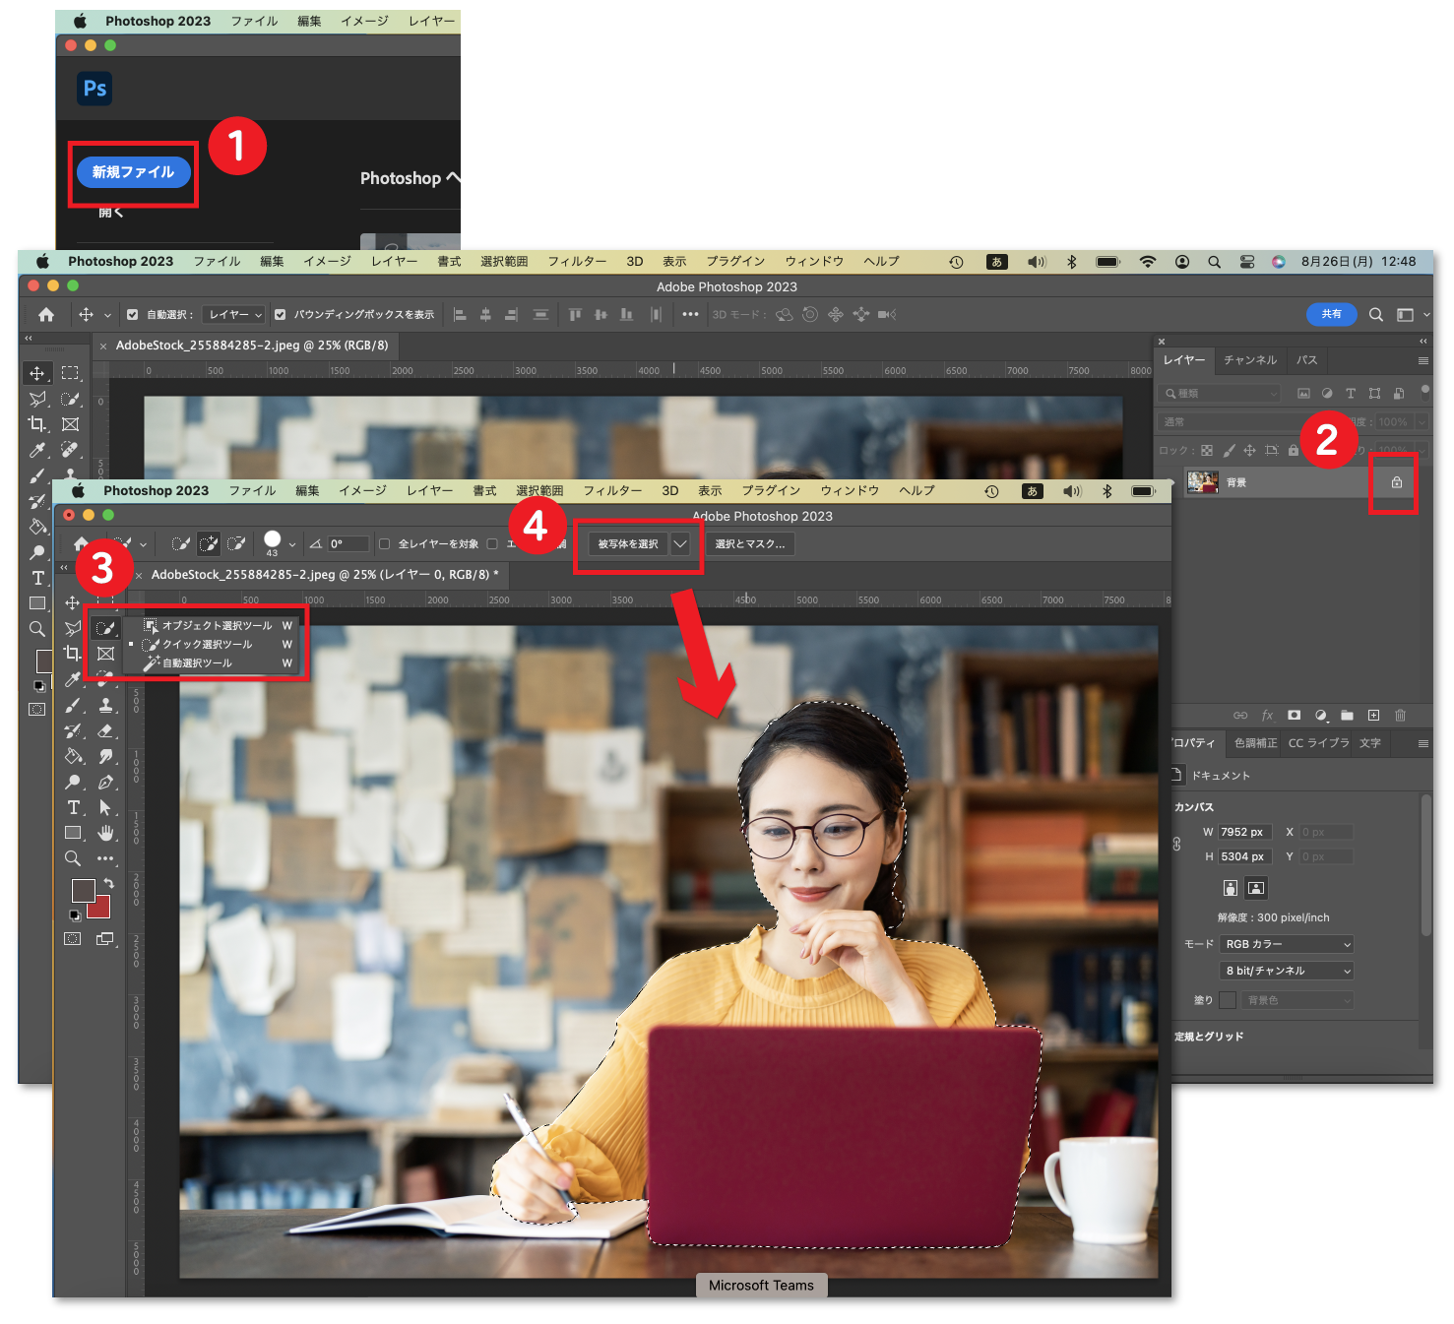Filter layers by type (T) icon
Image resolution: width=1454 pixels, height=1324 pixels.
1351,394
